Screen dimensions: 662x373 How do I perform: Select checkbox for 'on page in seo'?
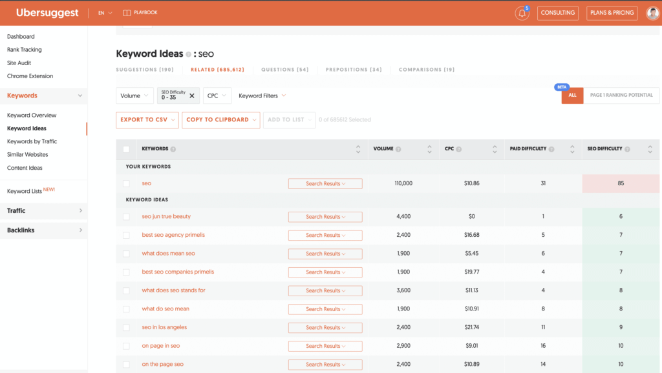click(126, 346)
